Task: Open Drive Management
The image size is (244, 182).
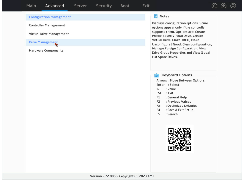Action: point(86,42)
